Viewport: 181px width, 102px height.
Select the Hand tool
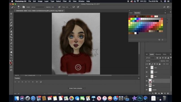(11, 52)
